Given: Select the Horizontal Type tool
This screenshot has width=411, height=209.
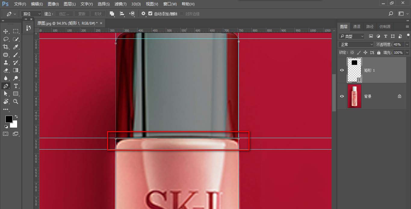Looking at the screenshot, I should [16, 86].
